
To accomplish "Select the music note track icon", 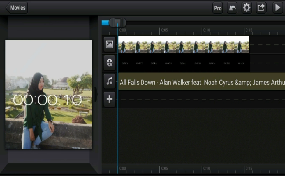I will (110, 81).
